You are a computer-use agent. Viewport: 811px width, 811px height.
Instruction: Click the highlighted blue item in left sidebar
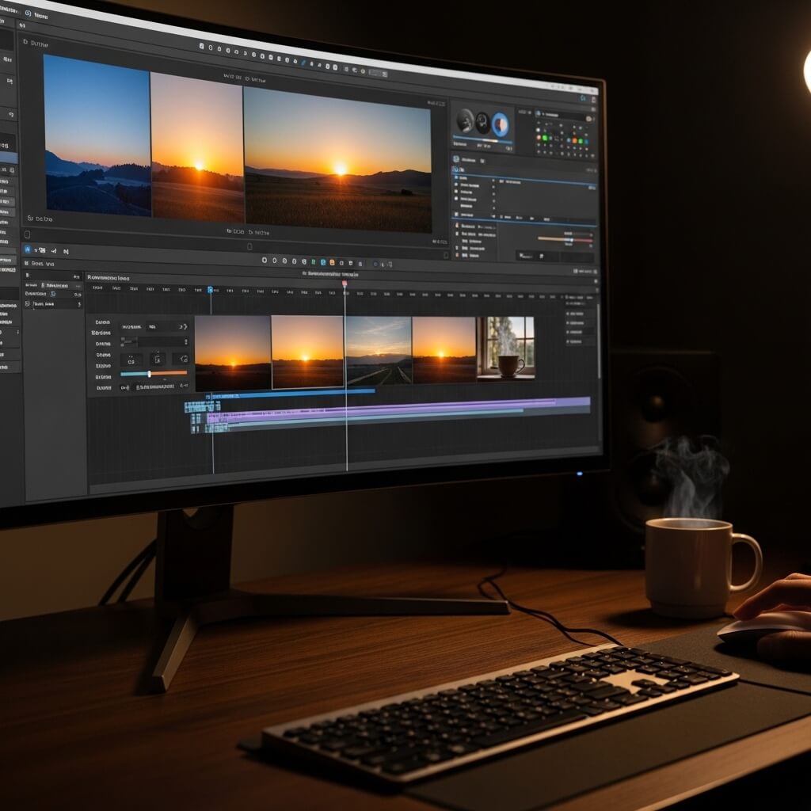point(8,158)
